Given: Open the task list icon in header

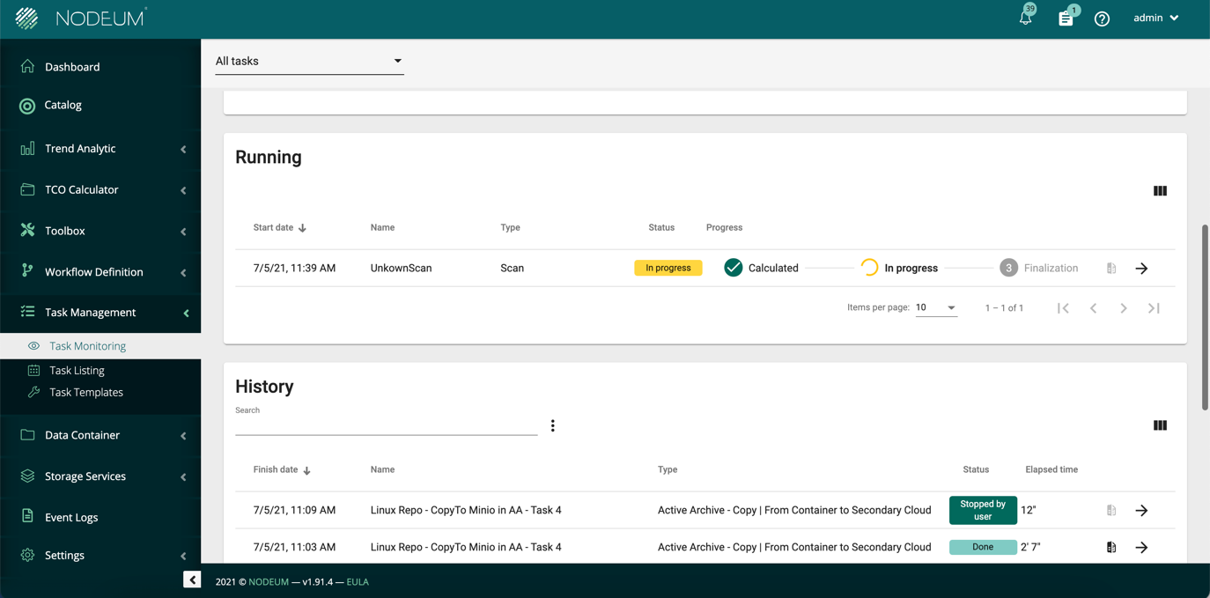Looking at the screenshot, I should pyautogui.click(x=1066, y=18).
